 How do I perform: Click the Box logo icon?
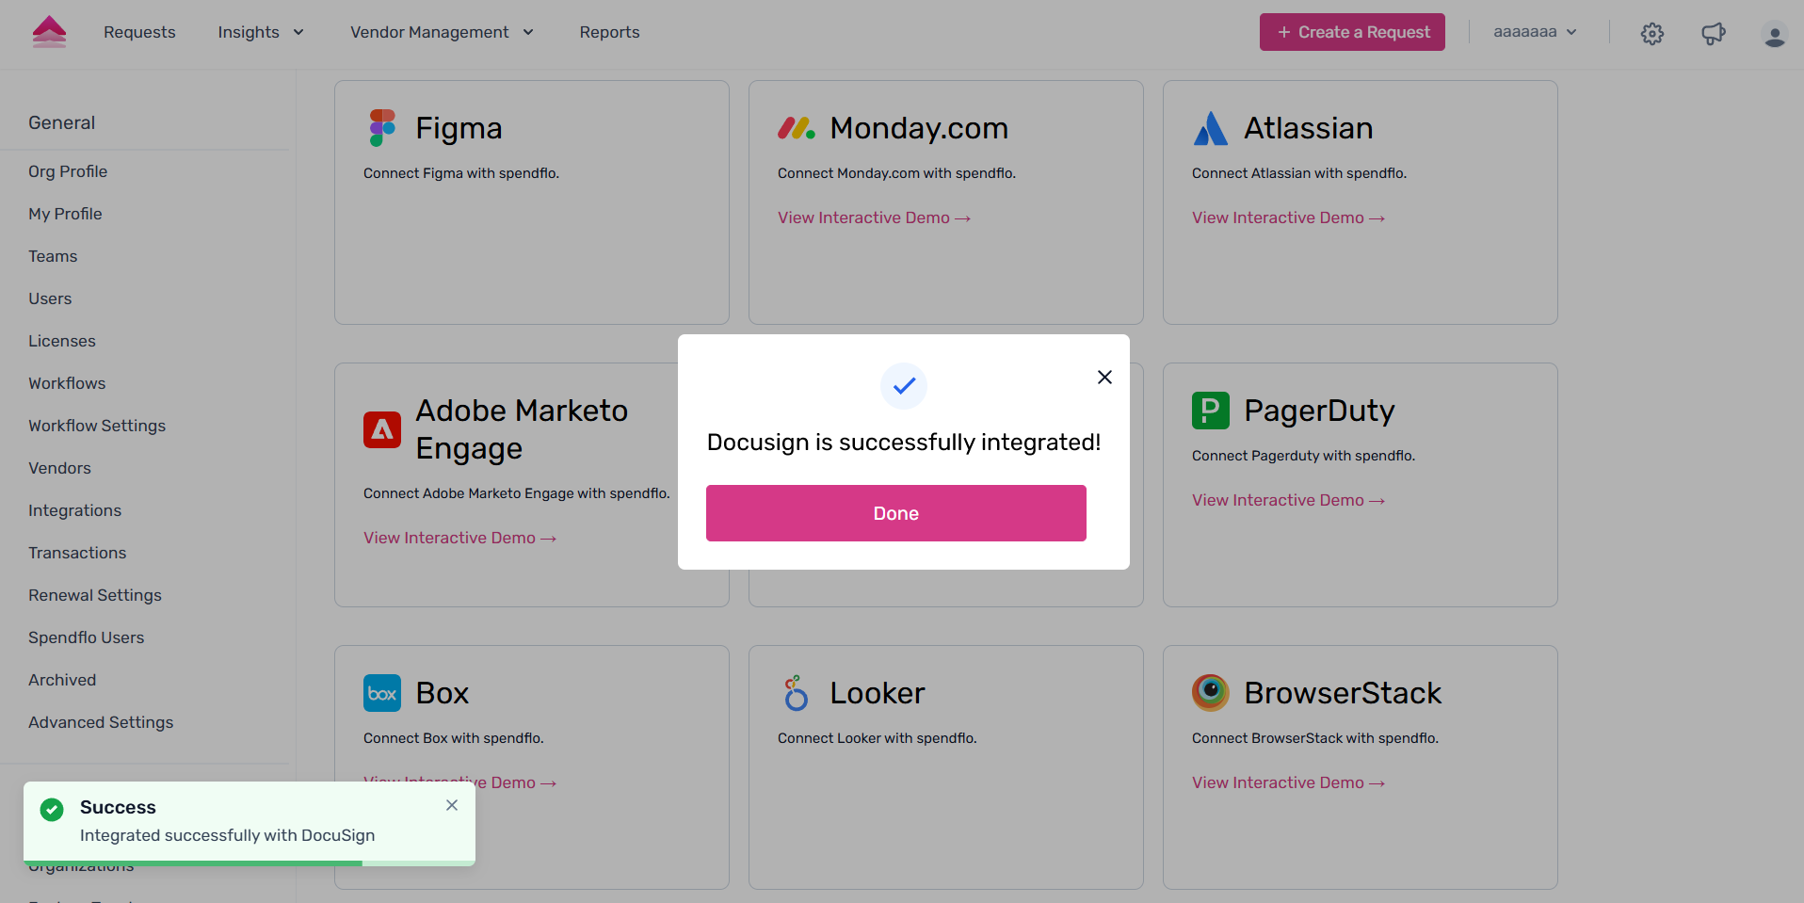(x=382, y=693)
